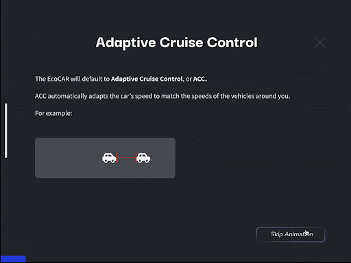Screen dimensions: 351x263
Task: Click the word Skip on the button
Action: pos(277,234)
